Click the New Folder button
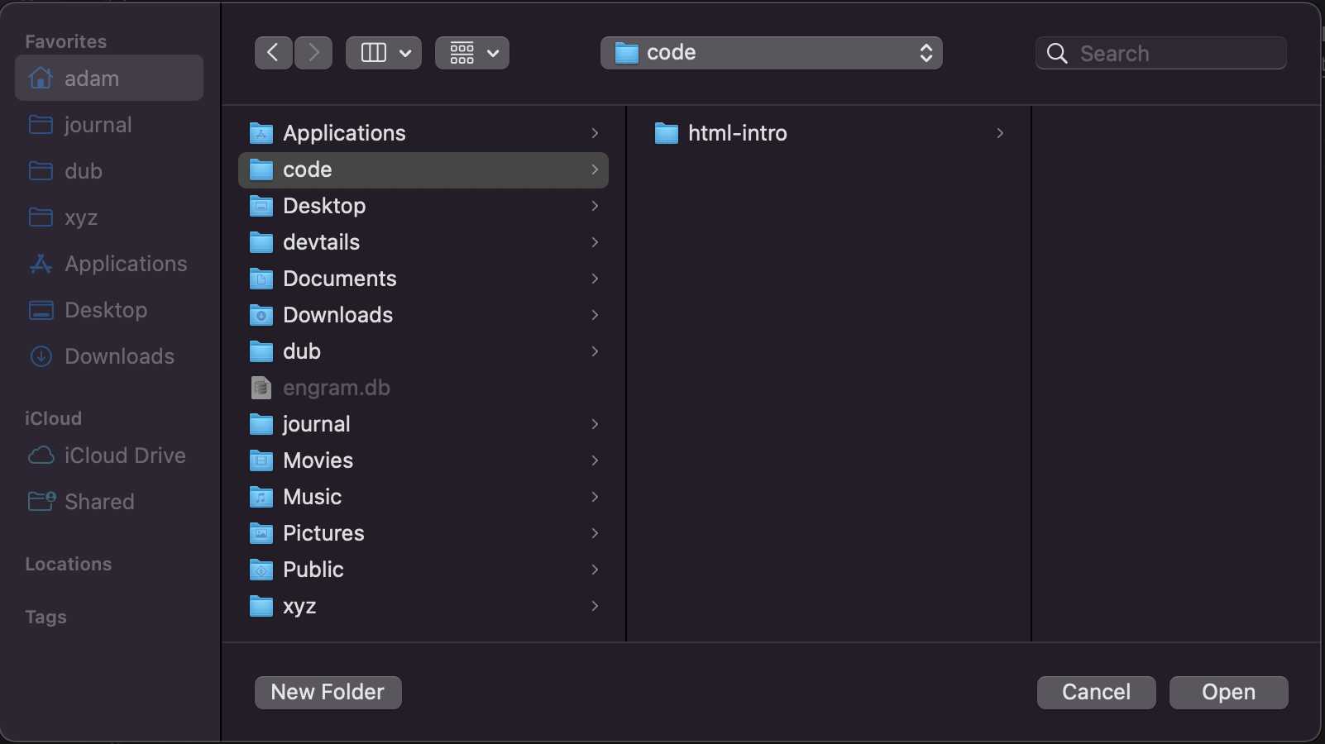 pos(328,692)
